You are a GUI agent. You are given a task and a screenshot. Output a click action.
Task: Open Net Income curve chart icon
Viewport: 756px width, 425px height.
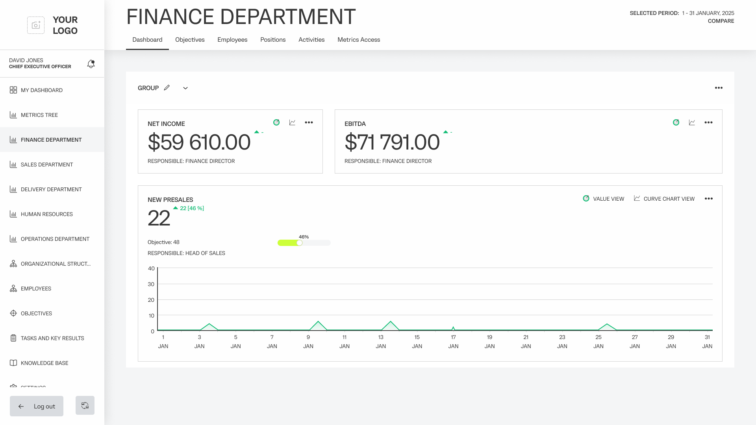(x=292, y=122)
